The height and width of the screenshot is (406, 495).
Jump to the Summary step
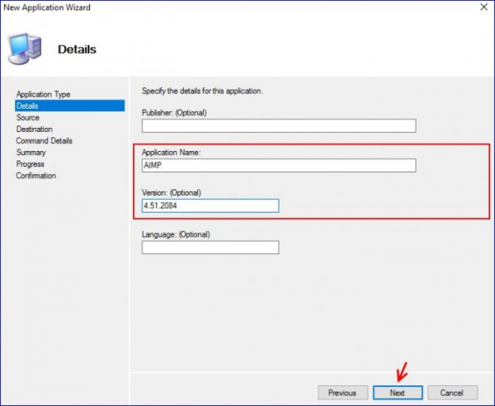coord(31,153)
